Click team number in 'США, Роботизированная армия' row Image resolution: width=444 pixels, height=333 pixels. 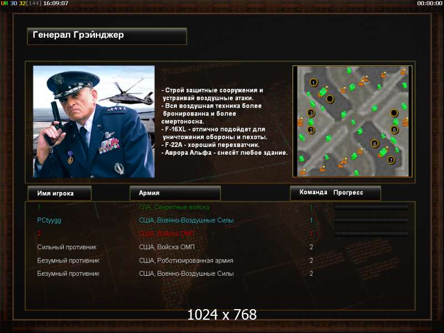click(x=311, y=260)
